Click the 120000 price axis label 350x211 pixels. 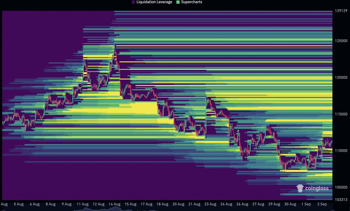coord(341,77)
